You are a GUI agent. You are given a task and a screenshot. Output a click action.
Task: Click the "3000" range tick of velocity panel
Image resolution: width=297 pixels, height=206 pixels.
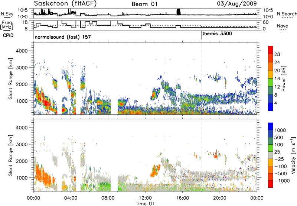coord(22,144)
